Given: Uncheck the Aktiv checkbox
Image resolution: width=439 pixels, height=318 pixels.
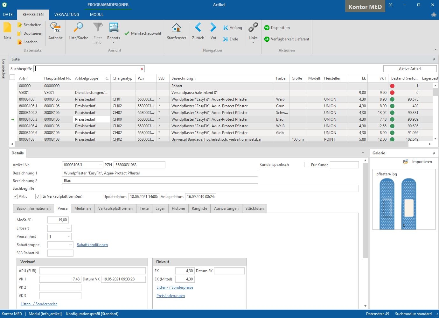Looking at the screenshot, I should (x=15, y=196).
